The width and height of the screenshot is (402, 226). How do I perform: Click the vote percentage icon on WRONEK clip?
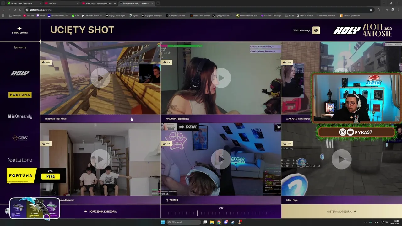pyautogui.click(x=166, y=143)
